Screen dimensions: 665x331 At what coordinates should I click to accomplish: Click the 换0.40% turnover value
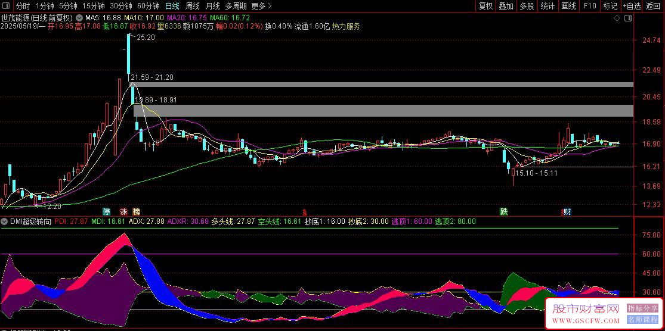pyautogui.click(x=279, y=26)
